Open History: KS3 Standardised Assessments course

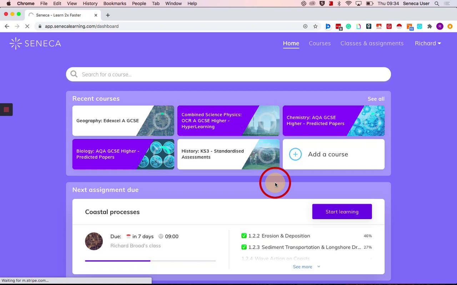pyautogui.click(x=228, y=154)
